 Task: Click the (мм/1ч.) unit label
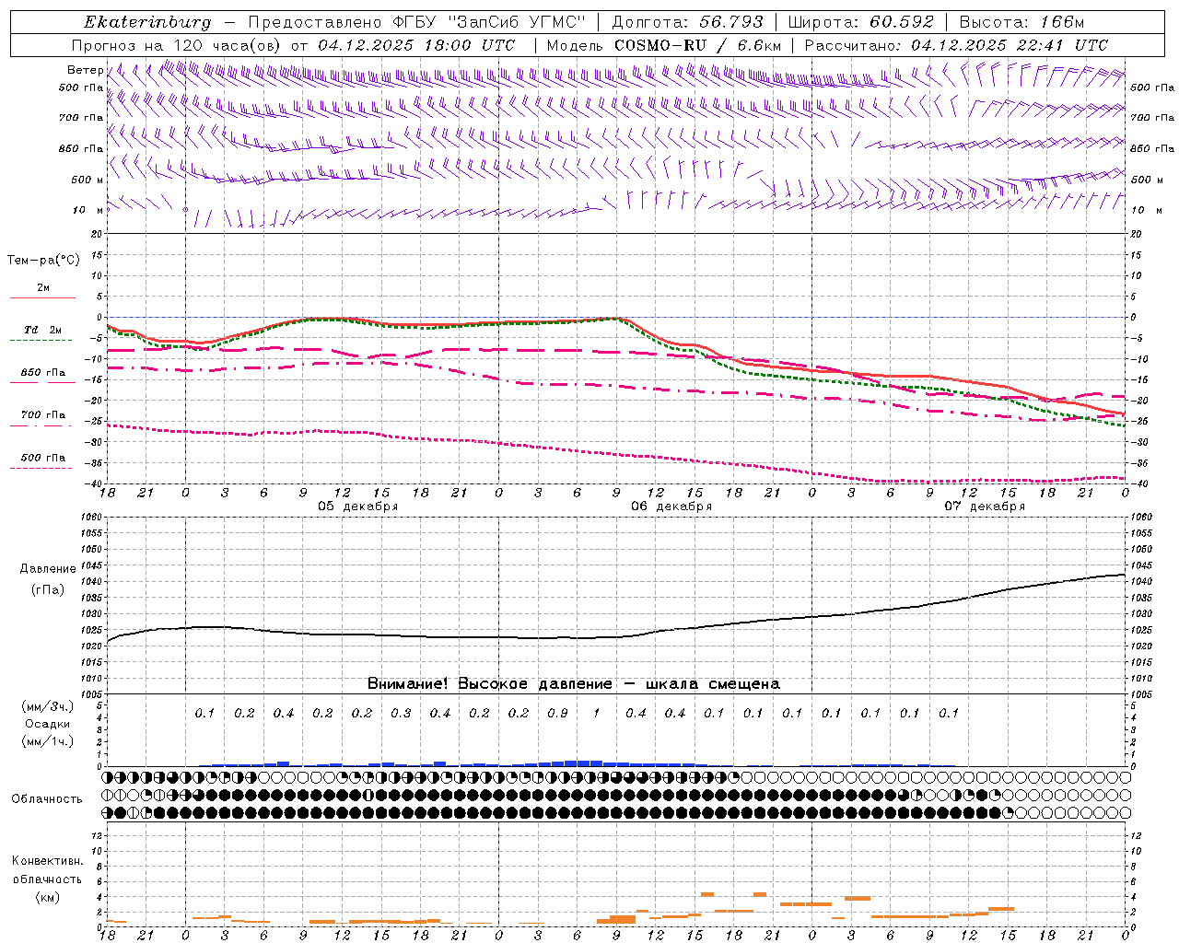48,741
